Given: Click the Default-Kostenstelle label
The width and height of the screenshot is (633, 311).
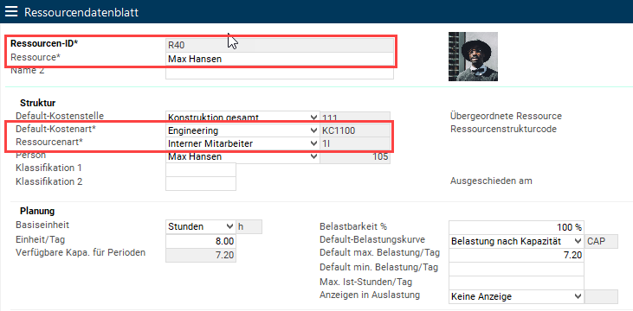Looking at the screenshot, I should tap(60, 116).
